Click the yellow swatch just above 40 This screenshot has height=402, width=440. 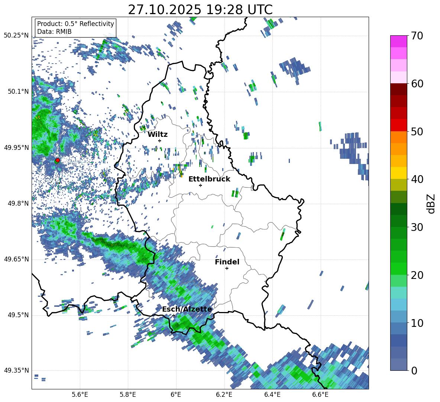(x=398, y=173)
